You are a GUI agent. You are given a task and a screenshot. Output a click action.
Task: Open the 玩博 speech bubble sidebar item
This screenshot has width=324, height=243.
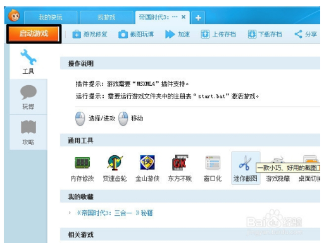[28, 97]
